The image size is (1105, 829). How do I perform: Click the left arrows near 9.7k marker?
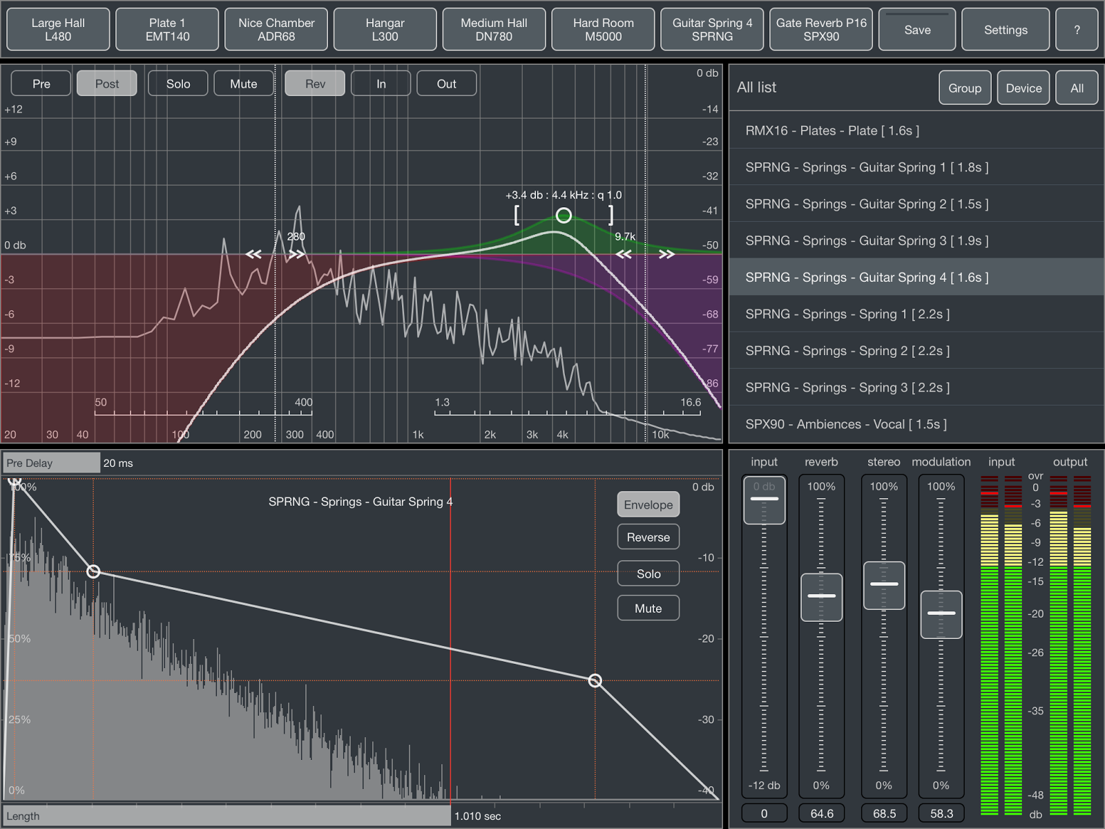tap(624, 254)
